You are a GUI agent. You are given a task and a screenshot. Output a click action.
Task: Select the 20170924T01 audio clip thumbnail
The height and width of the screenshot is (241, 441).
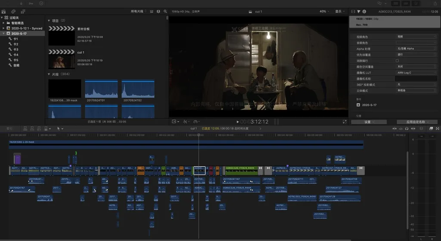tap(101, 89)
